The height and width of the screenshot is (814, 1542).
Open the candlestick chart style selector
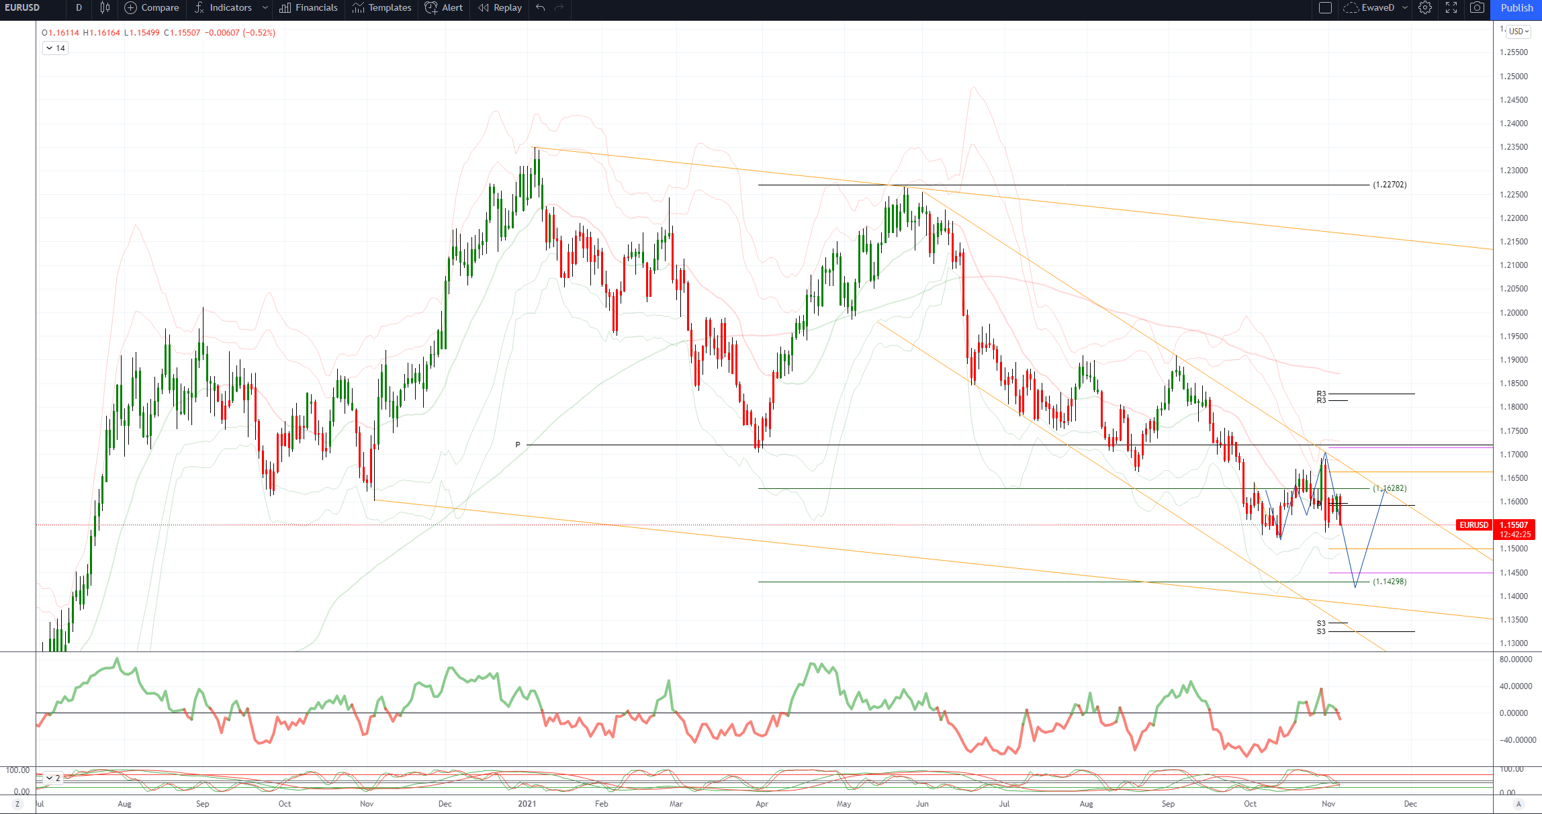(x=105, y=8)
